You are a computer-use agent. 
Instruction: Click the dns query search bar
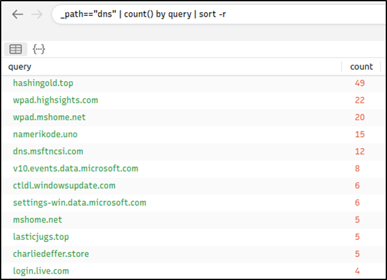218,14
